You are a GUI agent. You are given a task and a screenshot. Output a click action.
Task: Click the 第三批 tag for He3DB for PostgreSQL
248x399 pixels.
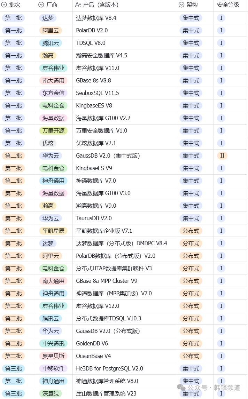[x=14, y=368]
